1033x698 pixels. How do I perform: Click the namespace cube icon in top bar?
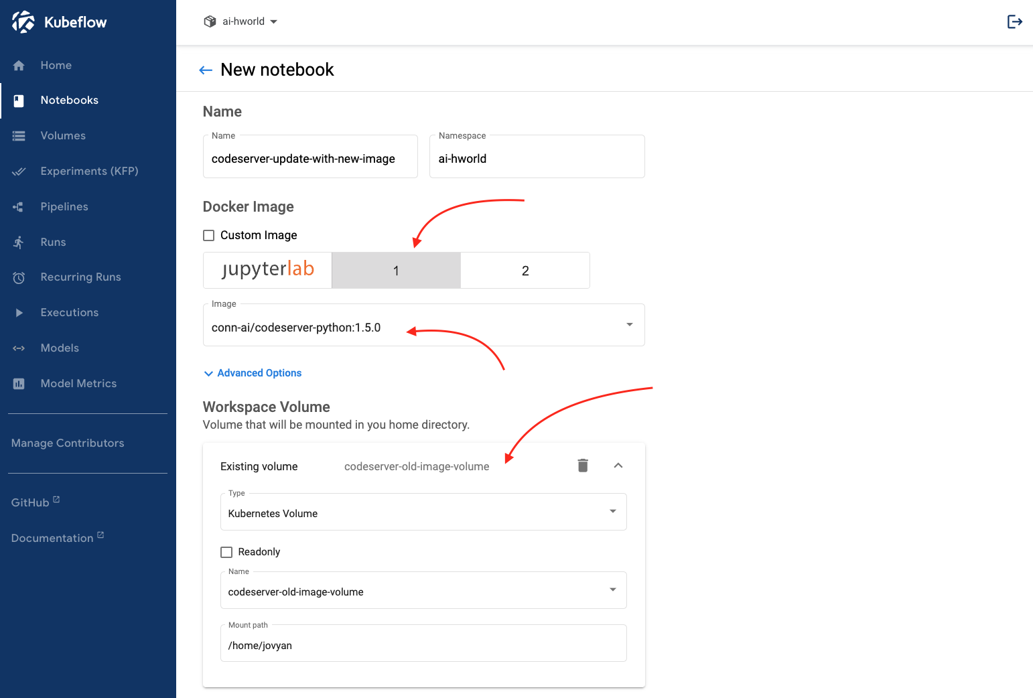pos(210,21)
